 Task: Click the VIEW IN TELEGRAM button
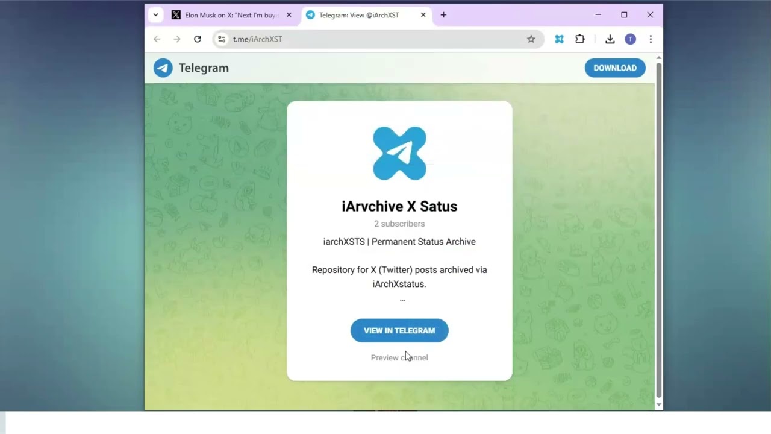tap(399, 330)
